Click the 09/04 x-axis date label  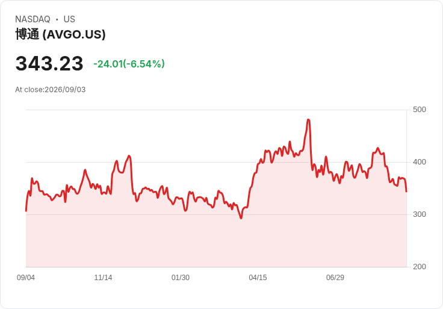(26, 277)
